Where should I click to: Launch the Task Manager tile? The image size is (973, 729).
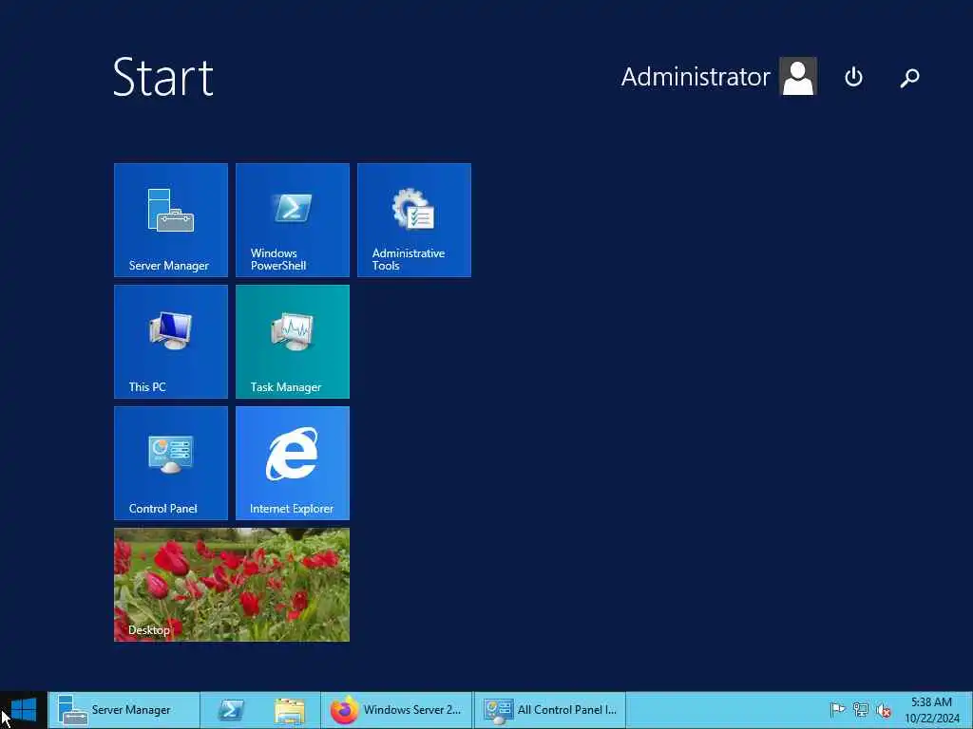[x=293, y=342]
